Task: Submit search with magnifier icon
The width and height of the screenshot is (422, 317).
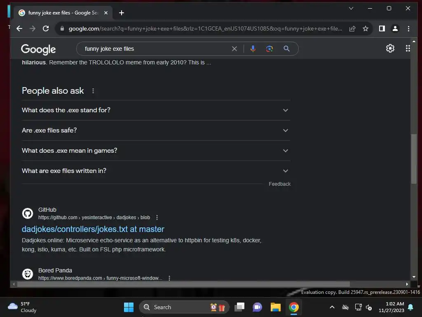Action: coord(287,49)
